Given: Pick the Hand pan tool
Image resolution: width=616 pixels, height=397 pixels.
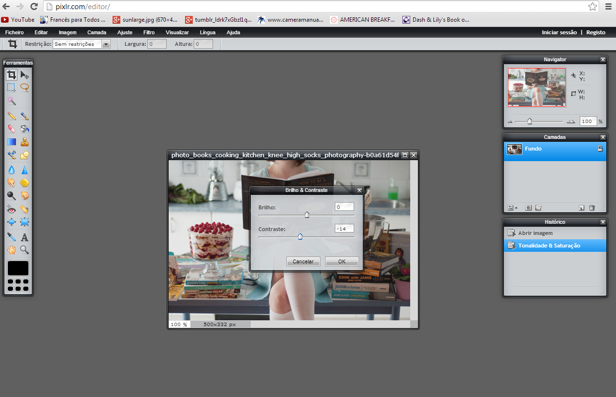Looking at the screenshot, I should [x=12, y=250].
